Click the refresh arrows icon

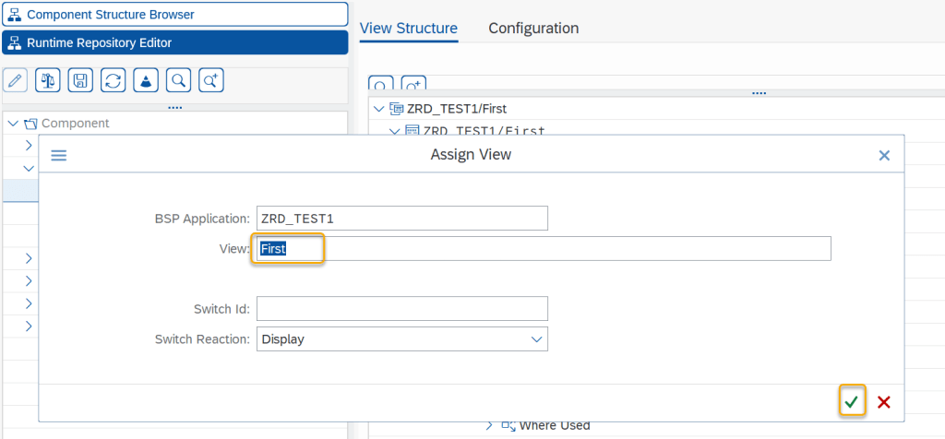pyautogui.click(x=114, y=80)
